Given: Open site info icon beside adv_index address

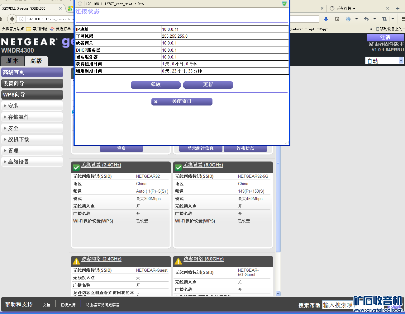Looking at the screenshot, I should [21, 19].
